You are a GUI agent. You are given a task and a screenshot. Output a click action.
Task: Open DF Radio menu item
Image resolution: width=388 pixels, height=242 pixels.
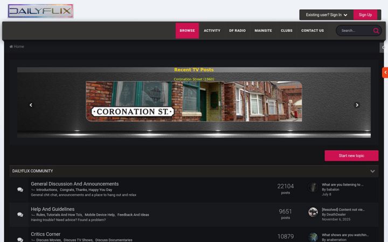237,31
